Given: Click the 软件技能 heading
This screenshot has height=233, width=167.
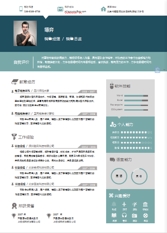Looking at the screenshot, I should pyautogui.click(x=122, y=86).
